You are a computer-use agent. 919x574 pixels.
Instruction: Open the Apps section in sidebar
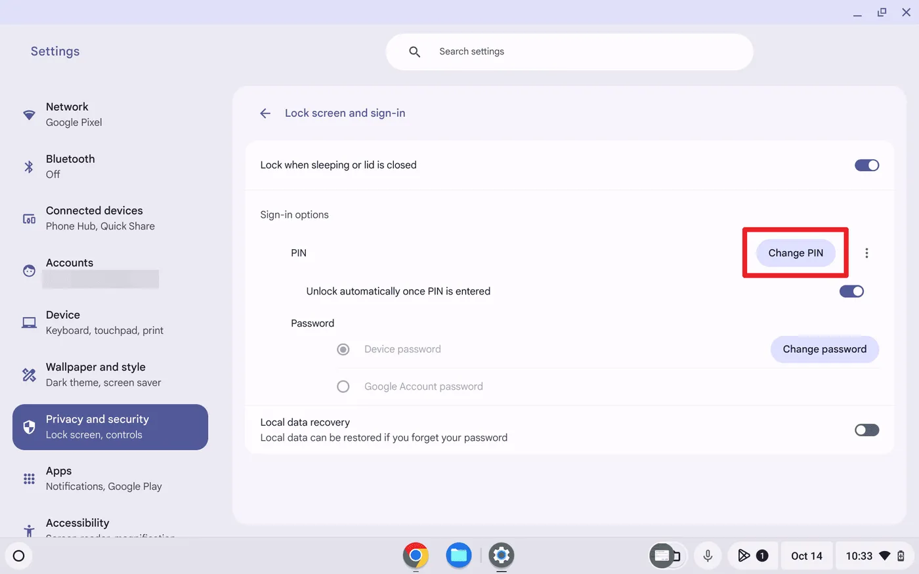(x=110, y=479)
